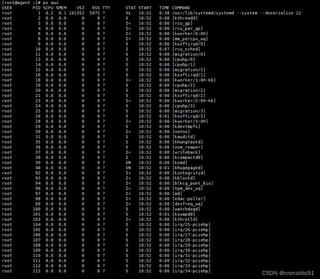Select the [cpuhp/1] process name
This screenshot has height=279, width=320.
click(x=184, y=64)
